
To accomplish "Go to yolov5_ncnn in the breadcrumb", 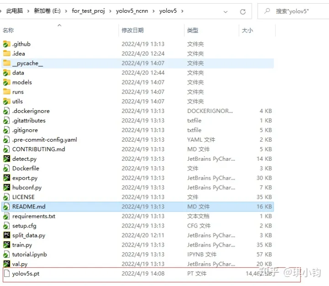I will click(x=132, y=11).
